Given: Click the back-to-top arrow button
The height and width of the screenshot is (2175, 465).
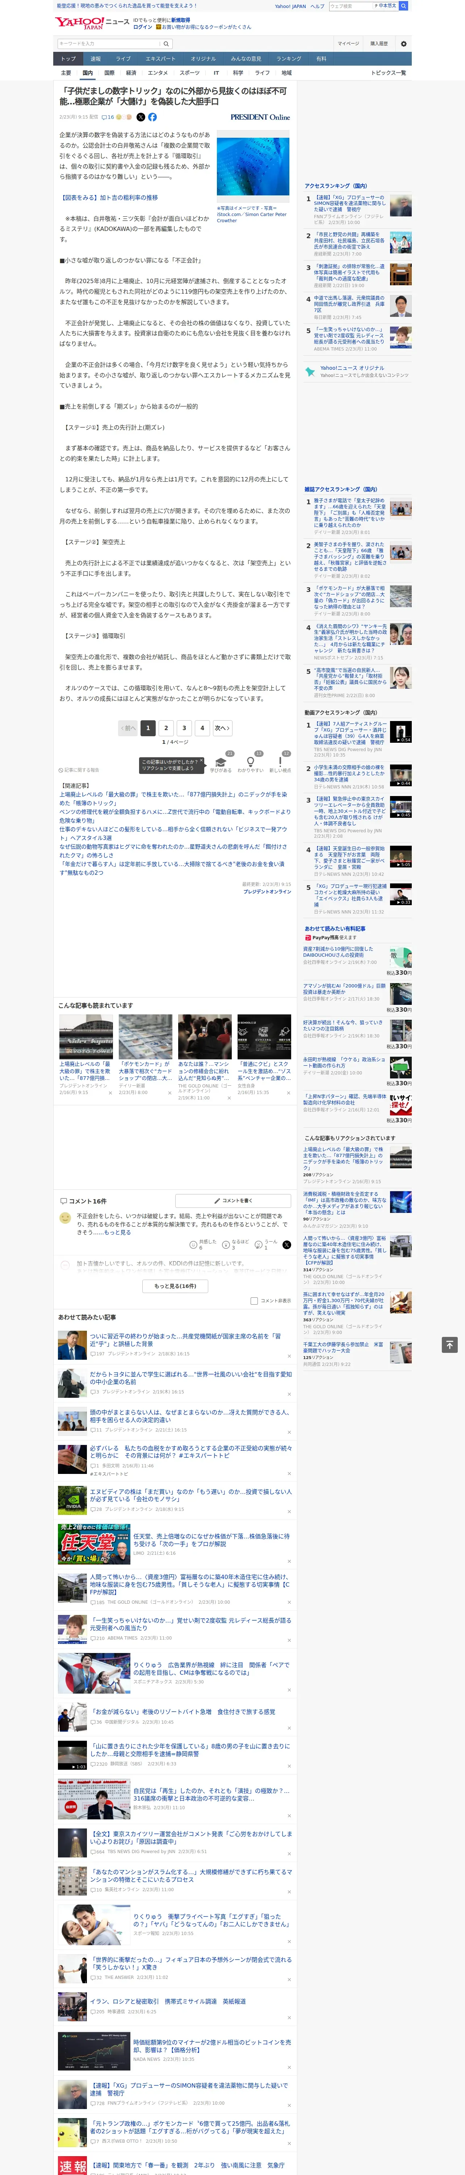Looking at the screenshot, I should [x=450, y=1344].
